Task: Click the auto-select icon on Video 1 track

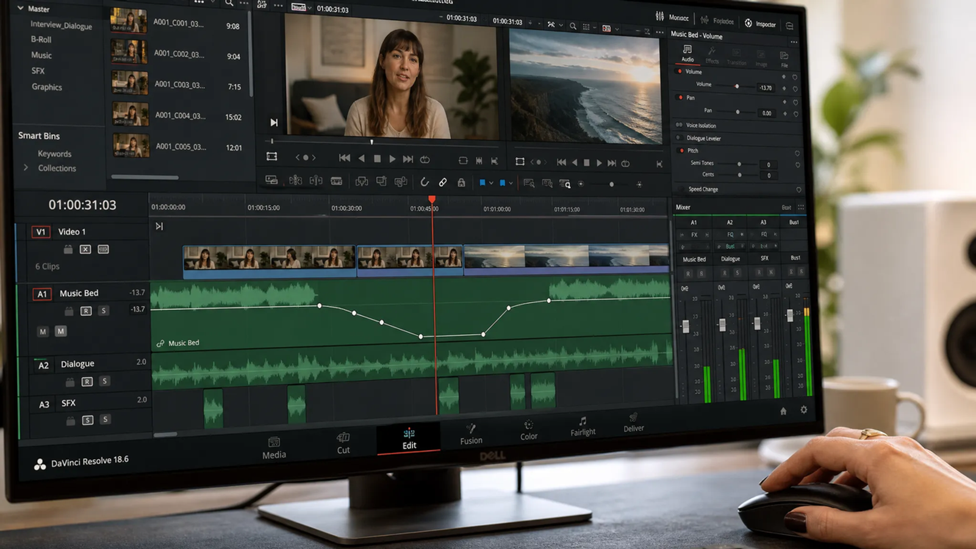Action: pos(85,249)
